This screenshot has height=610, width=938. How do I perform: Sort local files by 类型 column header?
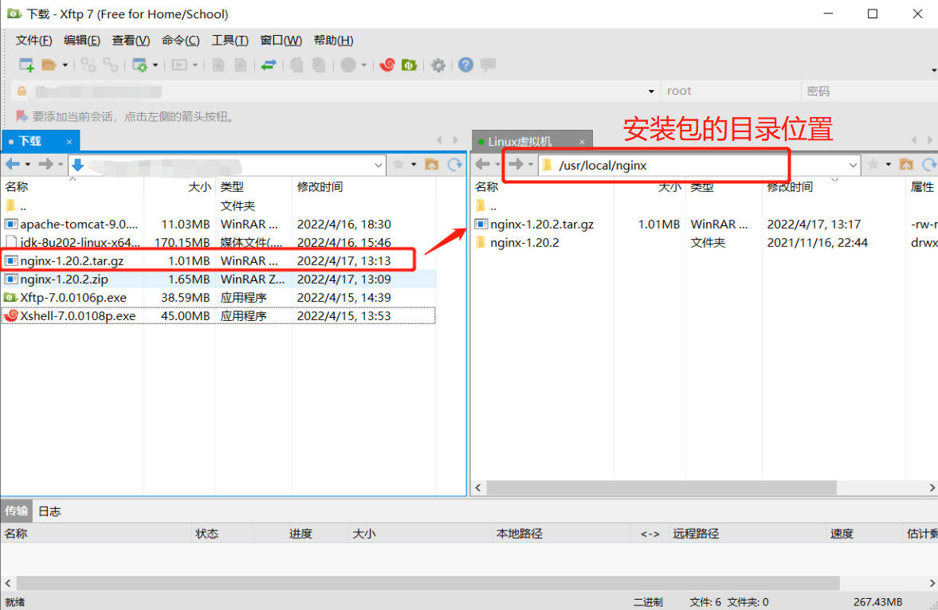(253, 186)
